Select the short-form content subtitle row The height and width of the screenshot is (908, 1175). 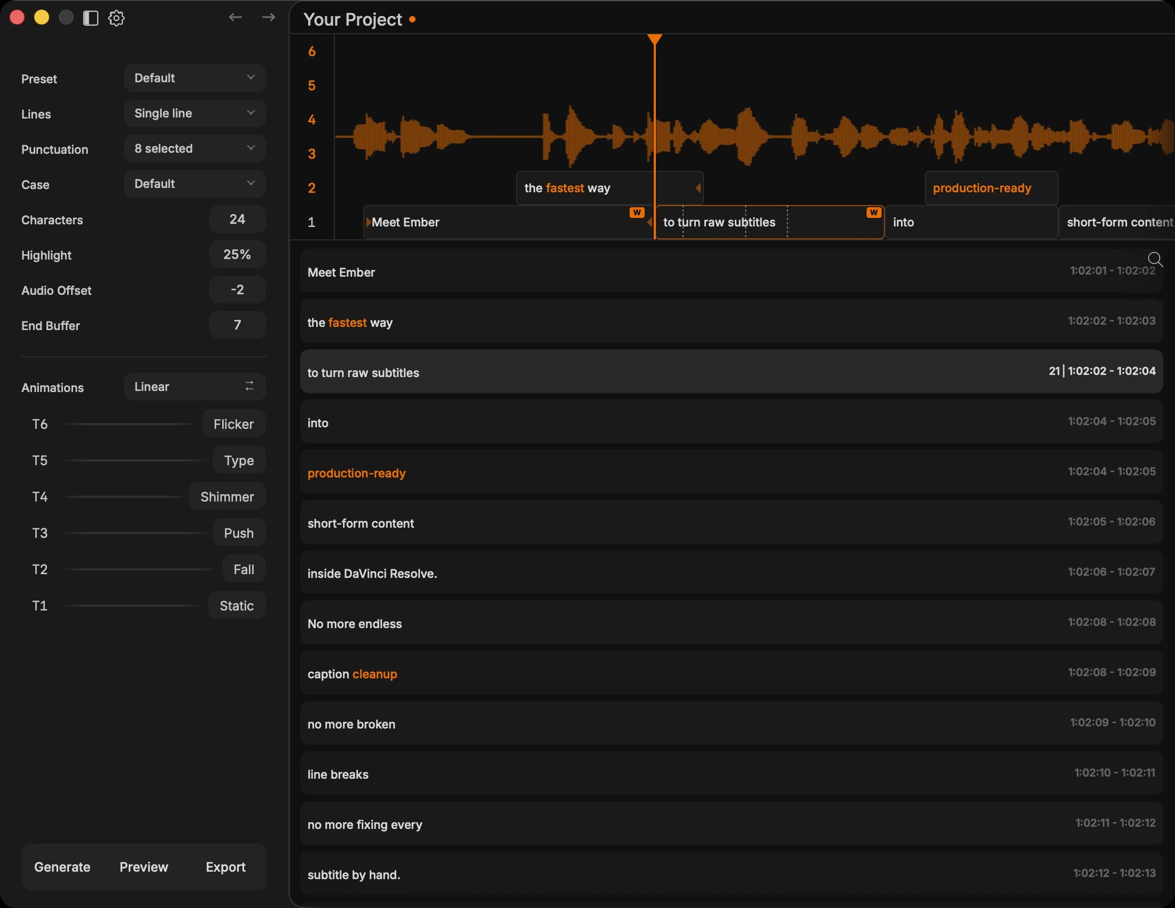click(731, 522)
